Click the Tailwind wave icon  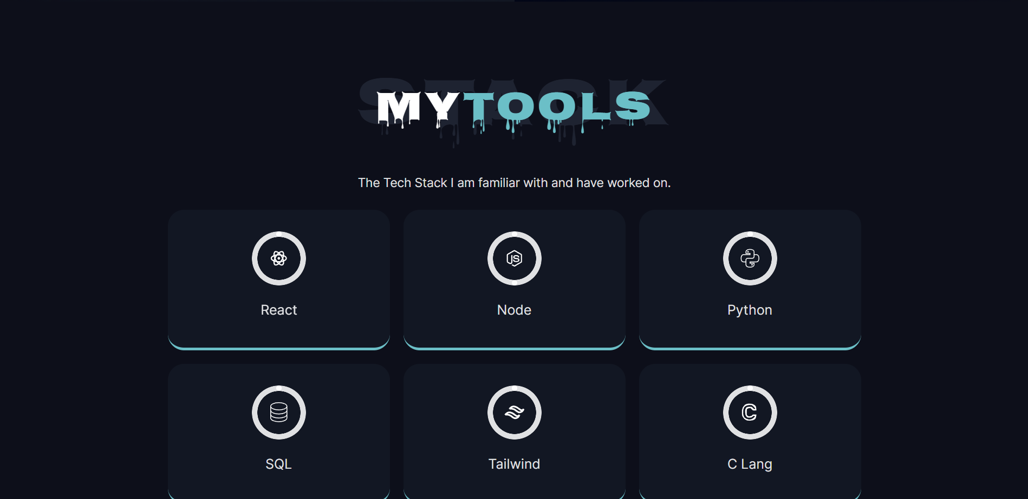(x=514, y=412)
